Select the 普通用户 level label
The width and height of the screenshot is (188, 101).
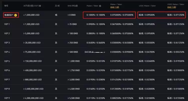[9, 15]
